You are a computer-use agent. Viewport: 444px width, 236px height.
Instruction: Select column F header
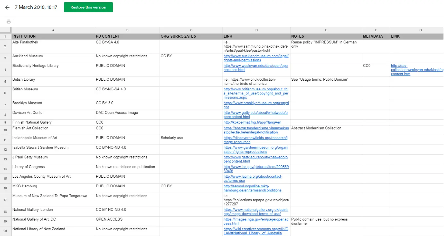[376, 30]
